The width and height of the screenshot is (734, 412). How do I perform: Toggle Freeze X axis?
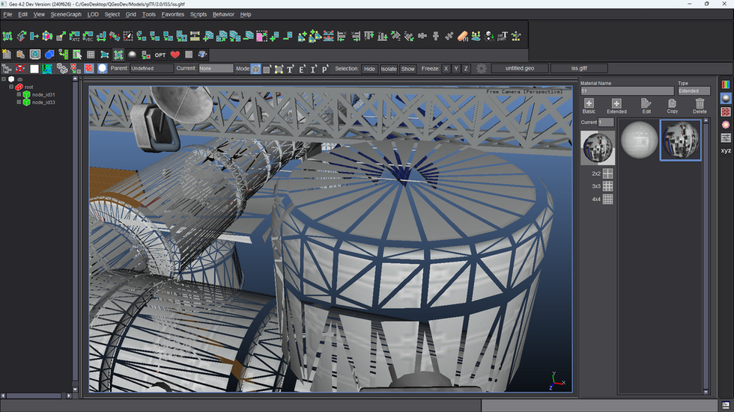(446, 69)
